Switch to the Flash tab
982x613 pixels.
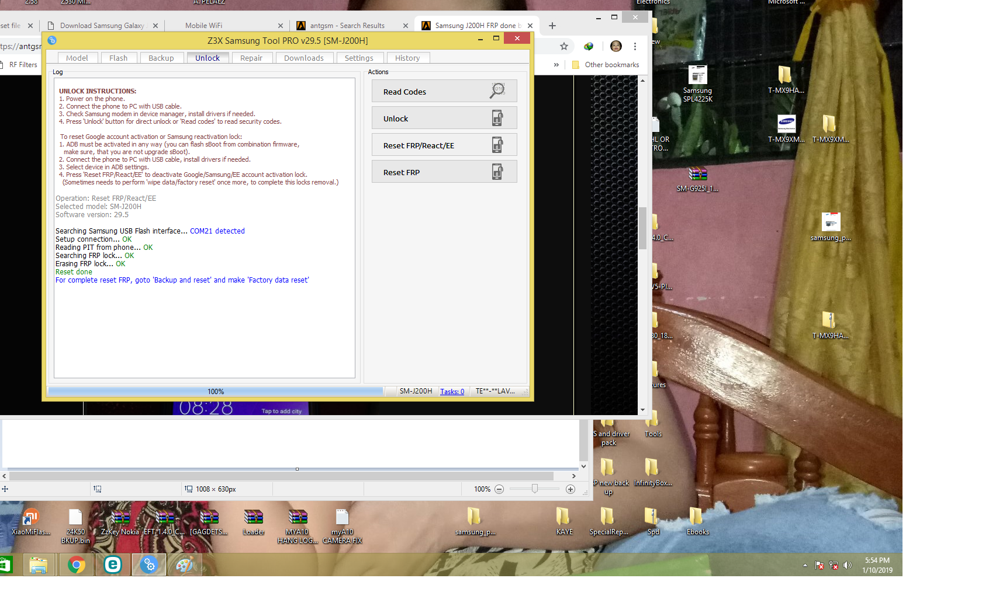point(119,58)
